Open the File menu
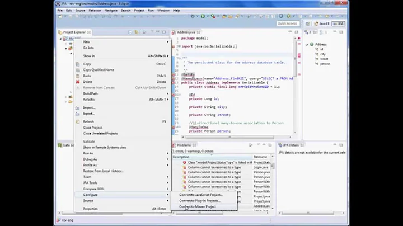Screen dimensions: 403x226 [60, 11]
